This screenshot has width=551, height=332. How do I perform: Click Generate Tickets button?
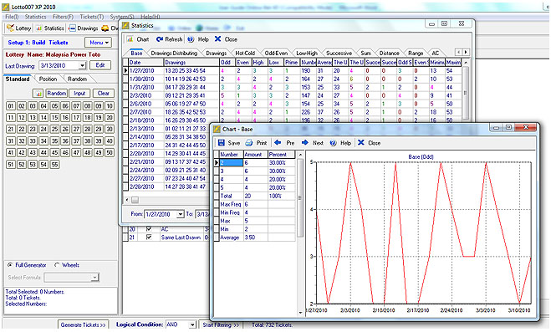(x=84, y=325)
